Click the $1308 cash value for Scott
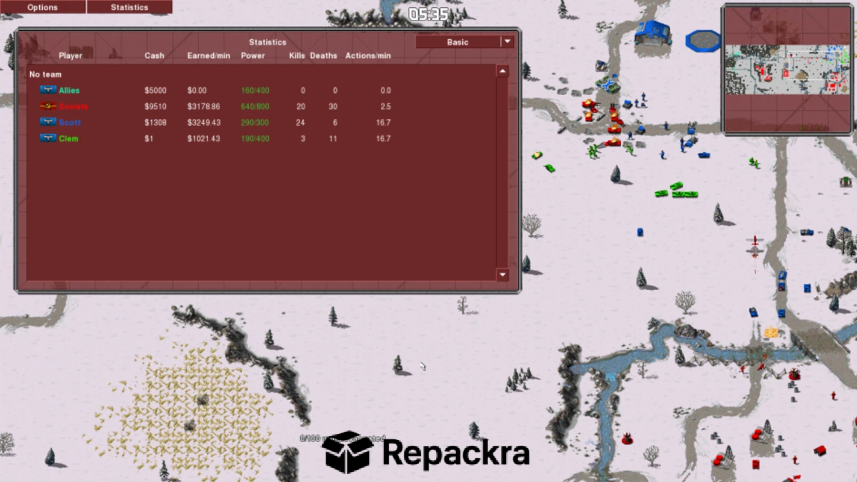Image resolution: width=857 pixels, height=482 pixels. pos(155,122)
